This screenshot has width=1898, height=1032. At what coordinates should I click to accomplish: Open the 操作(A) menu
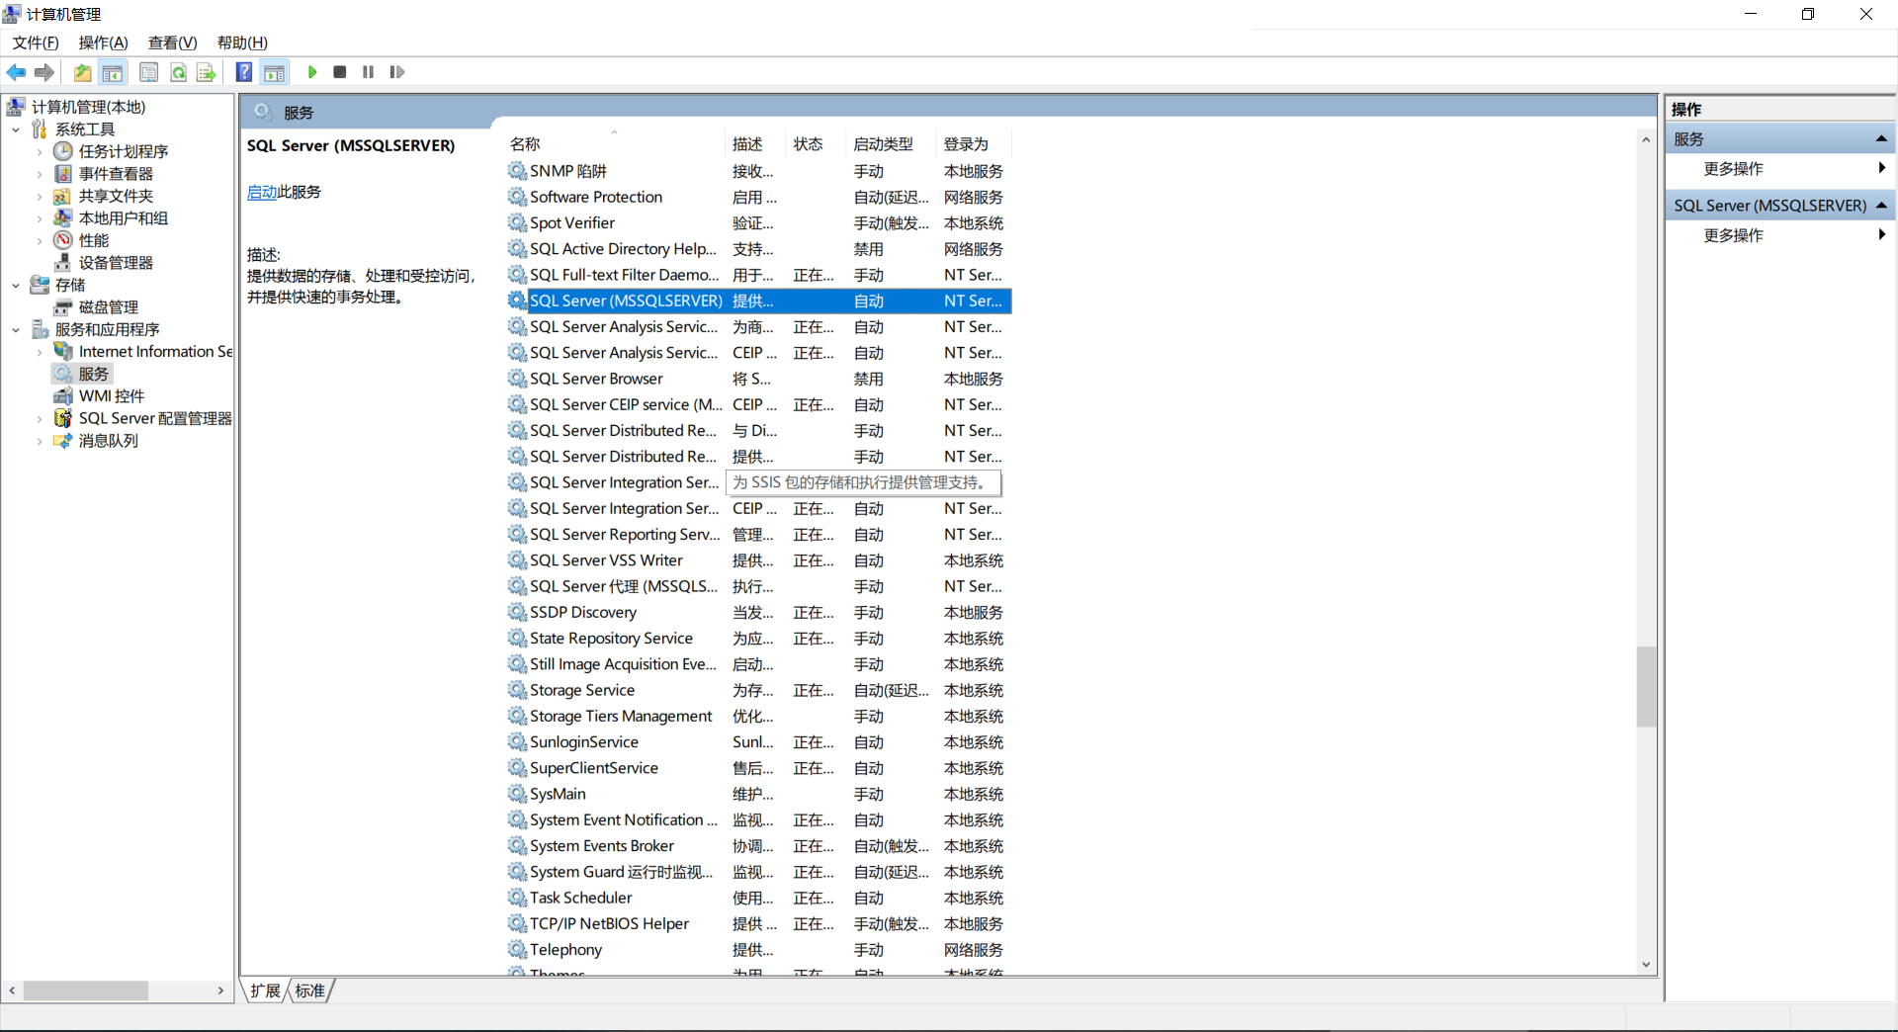[x=104, y=43]
